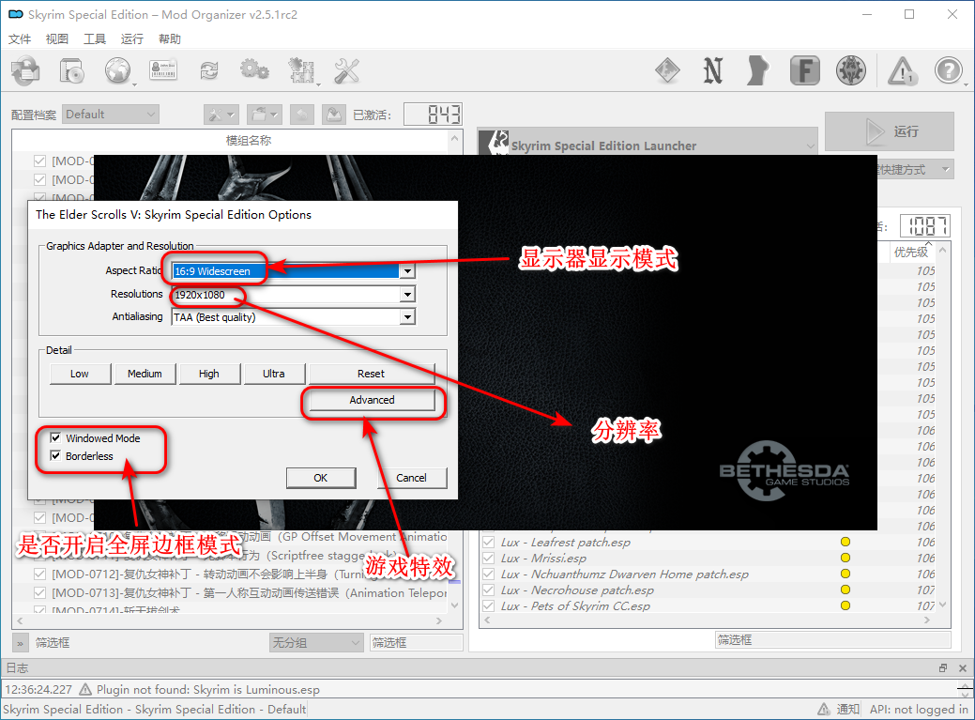The height and width of the screenshot is (720, 975).
Task: Open the Nexus globe icon in toolbar
Action: click(x=117, y=70)
